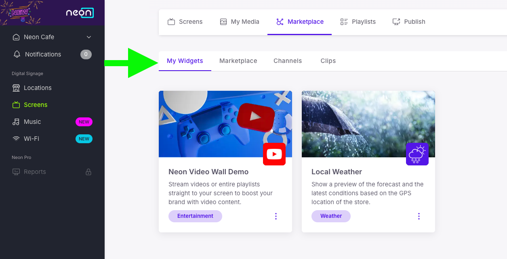
Task: Click the Local Weather description text
Action: pos(368,193)
